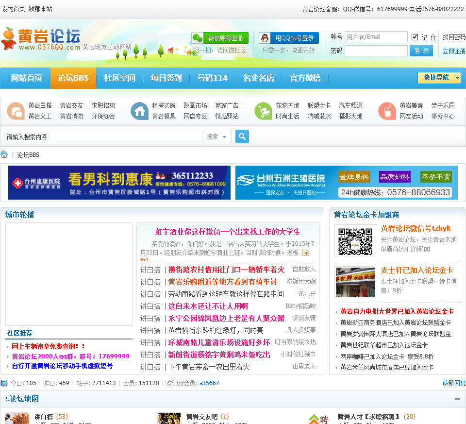Open the 虹宇酒业 headline article

(228, 232)
